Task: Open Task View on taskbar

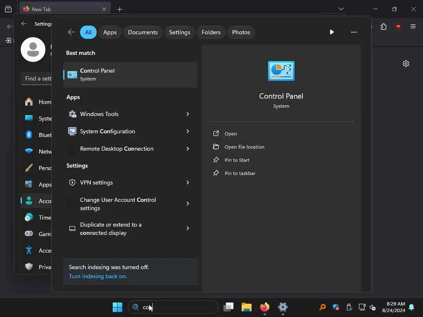Action: (228, 307)
